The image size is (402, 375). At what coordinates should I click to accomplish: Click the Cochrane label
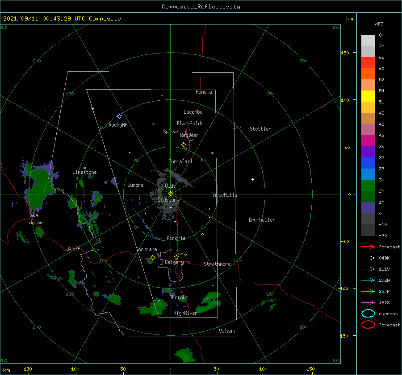[x=146, y=249]
